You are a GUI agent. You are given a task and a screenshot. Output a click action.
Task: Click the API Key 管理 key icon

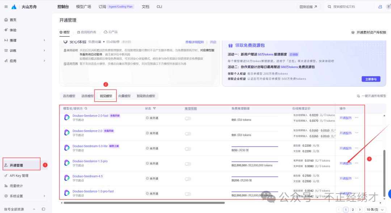point(6,175)
